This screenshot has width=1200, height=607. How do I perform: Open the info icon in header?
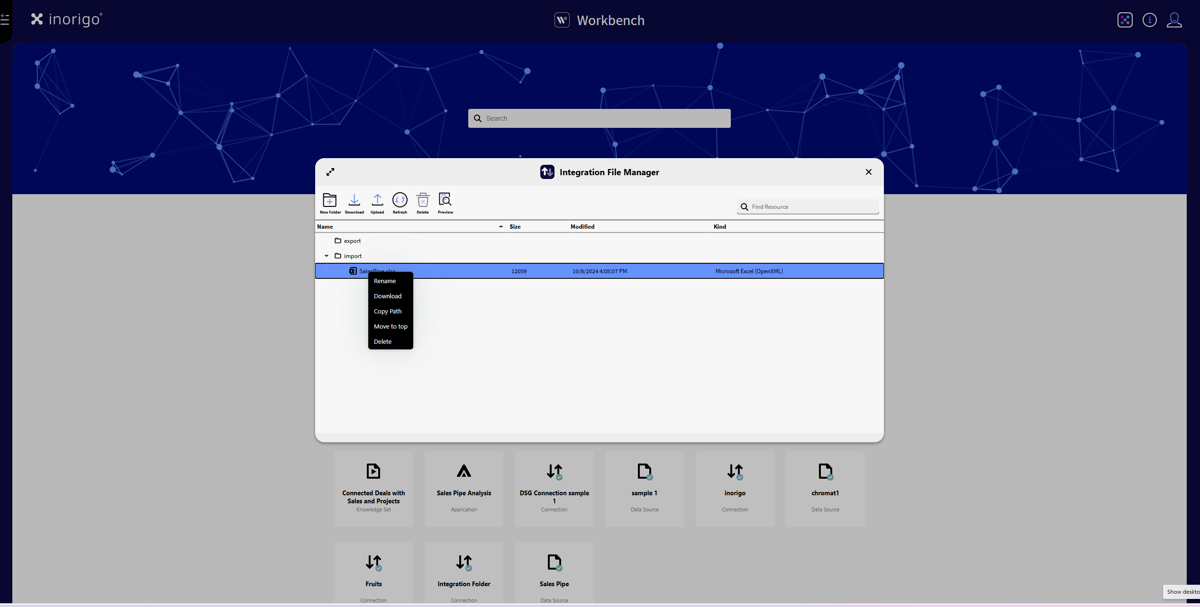(x=1149, y=20)
